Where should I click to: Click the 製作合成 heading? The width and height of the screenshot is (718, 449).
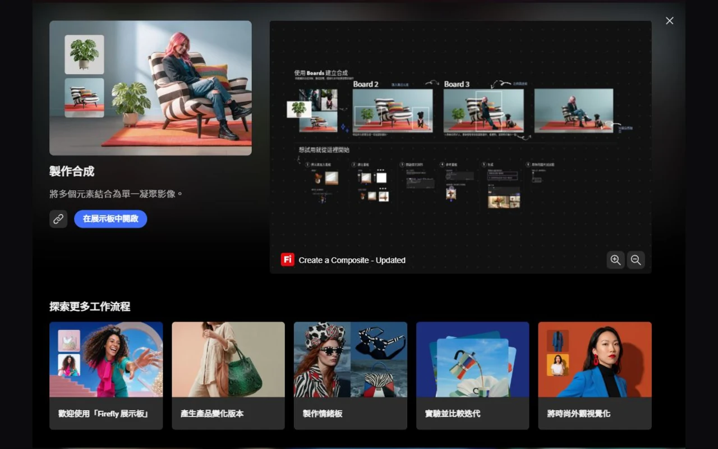pos(72,172)
